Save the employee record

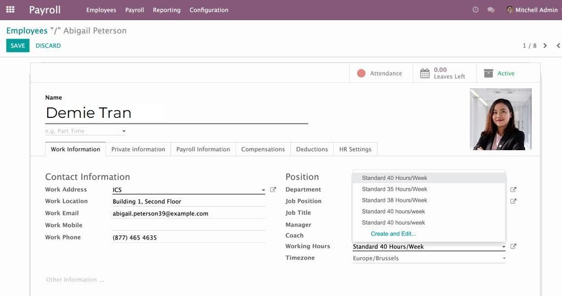[18, 45]
